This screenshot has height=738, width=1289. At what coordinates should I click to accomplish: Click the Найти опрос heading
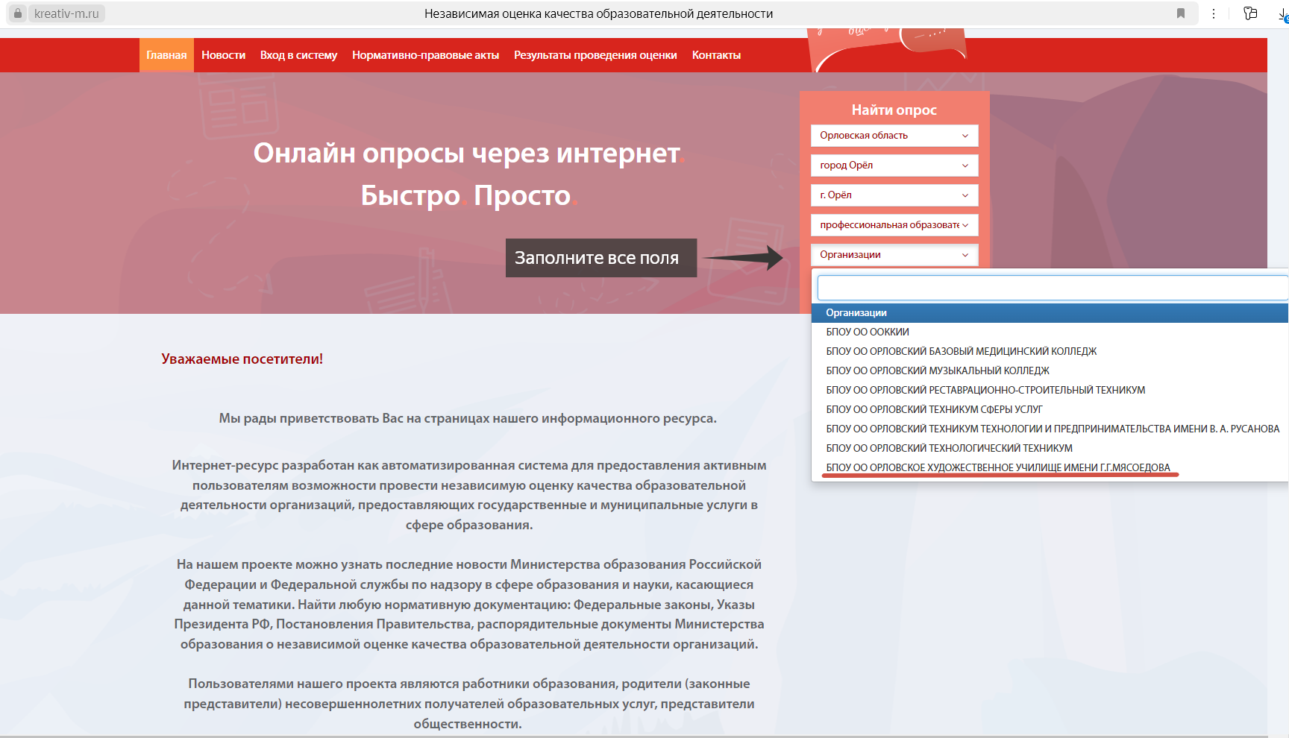[894, 110]
